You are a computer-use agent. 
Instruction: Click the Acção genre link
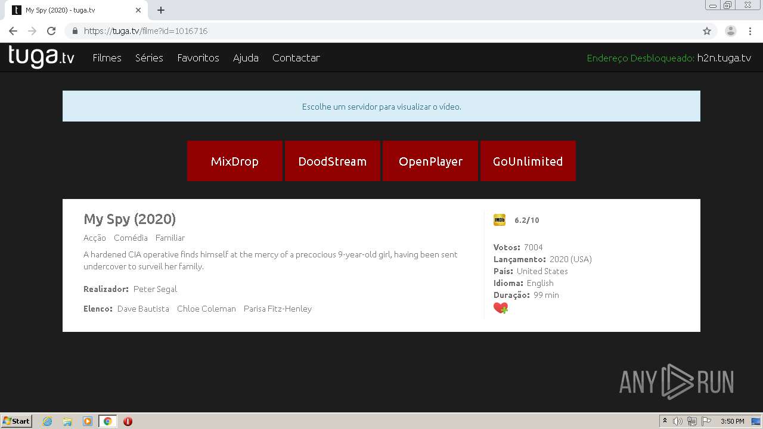coord(95,238)
